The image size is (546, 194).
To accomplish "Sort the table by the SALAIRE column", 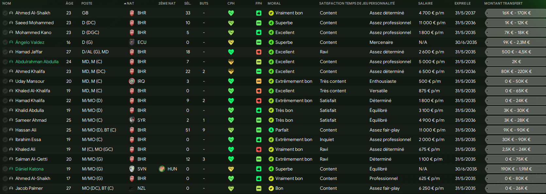I will click(x=425, y=3).
